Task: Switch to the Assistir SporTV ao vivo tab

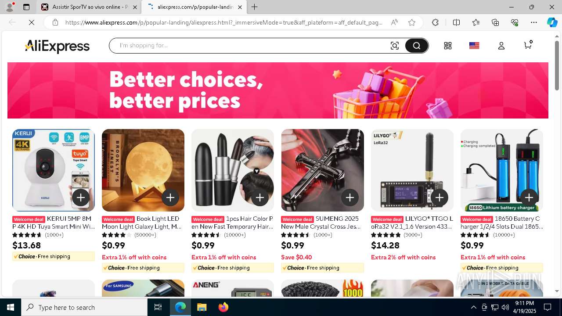Action: 90,7
